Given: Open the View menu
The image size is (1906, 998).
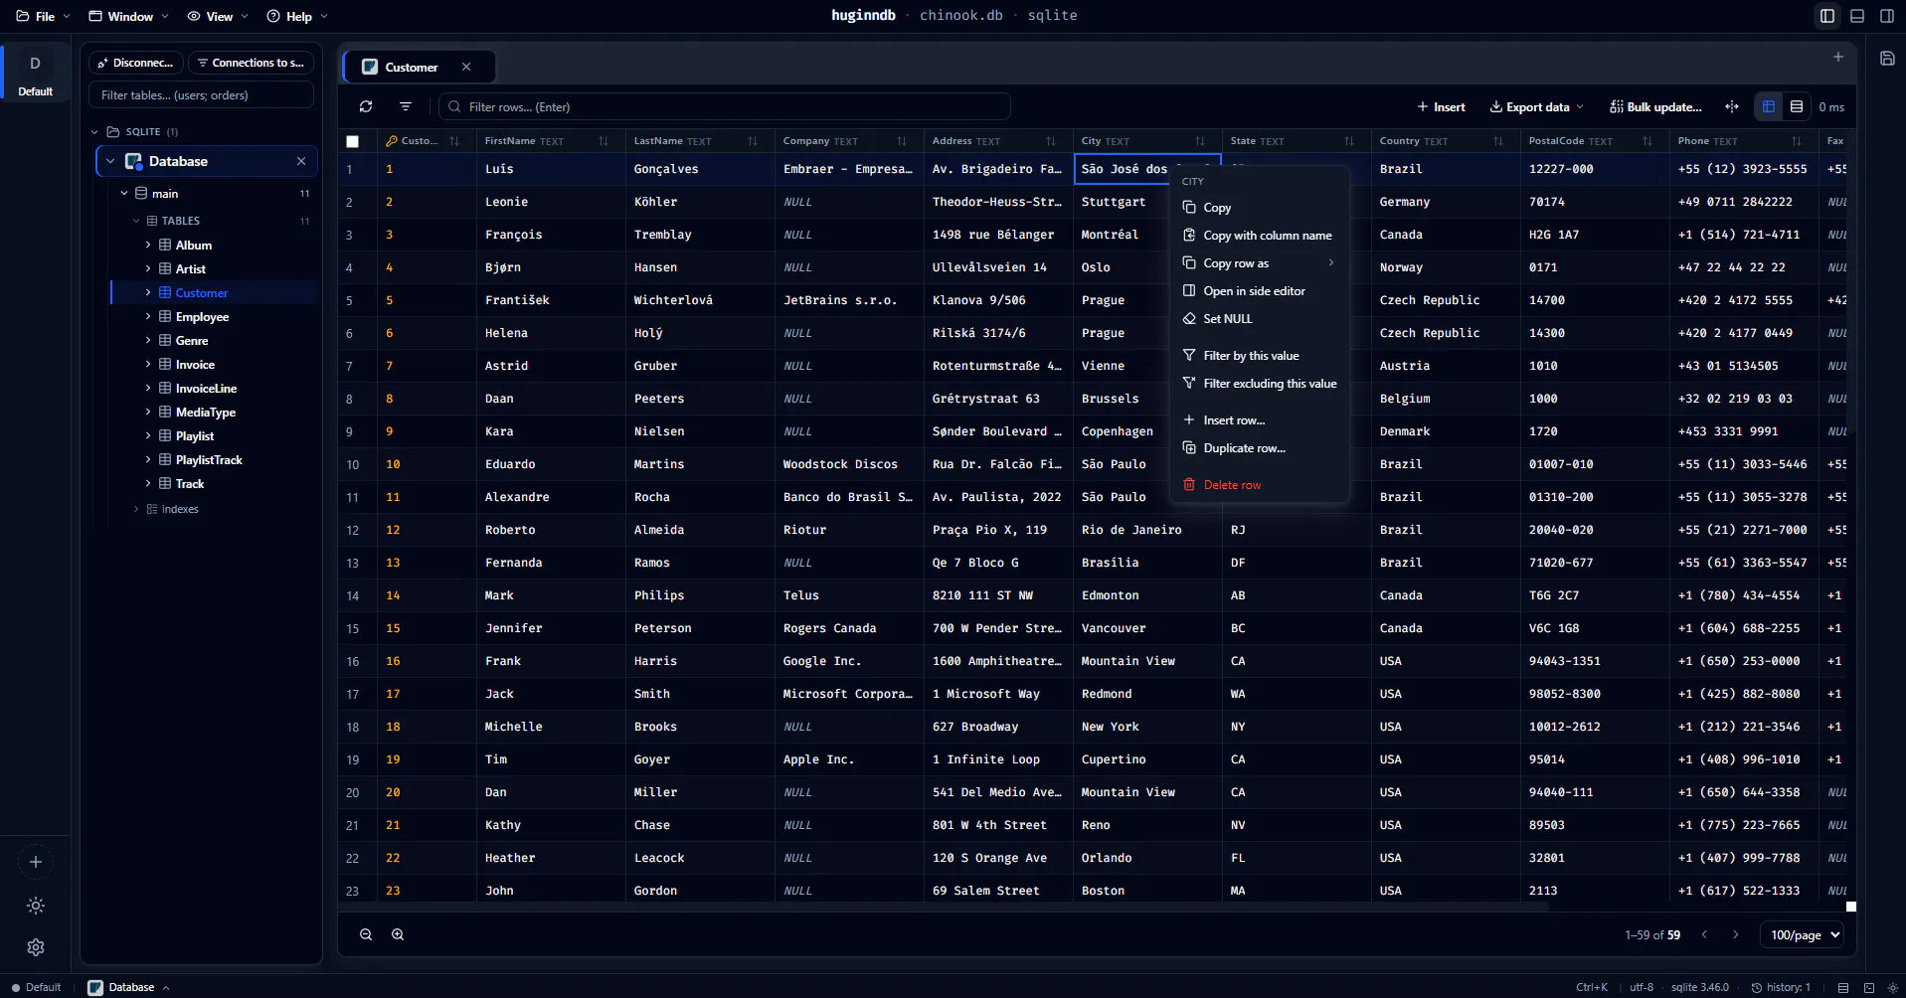Looking at the screenshot, I should [x=217, y=16].
